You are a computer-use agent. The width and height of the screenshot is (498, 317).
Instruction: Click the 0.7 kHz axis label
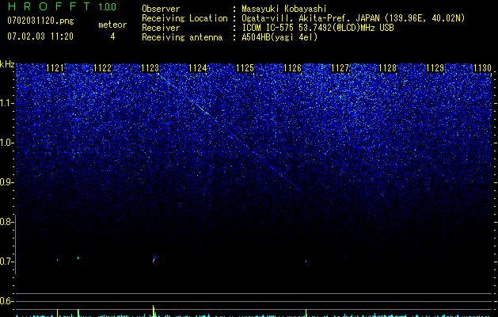pos(6,262)
